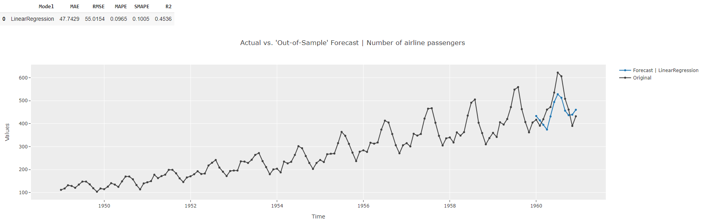Click the 1960 tick label on x-axis
702x222 pixels.
click(x=536, y=206)
